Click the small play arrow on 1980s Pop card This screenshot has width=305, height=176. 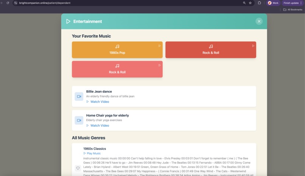pos(160,46)
